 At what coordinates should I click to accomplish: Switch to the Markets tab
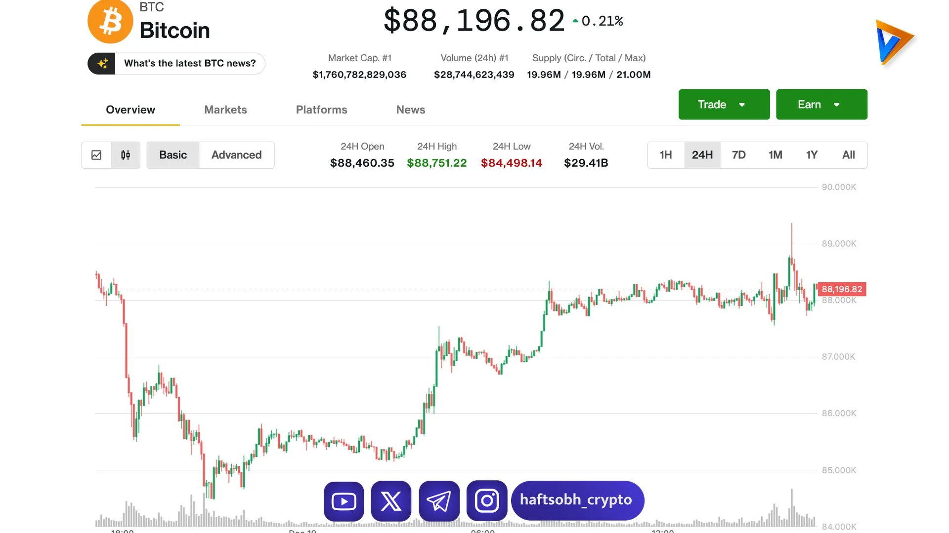tap(225, 110)
